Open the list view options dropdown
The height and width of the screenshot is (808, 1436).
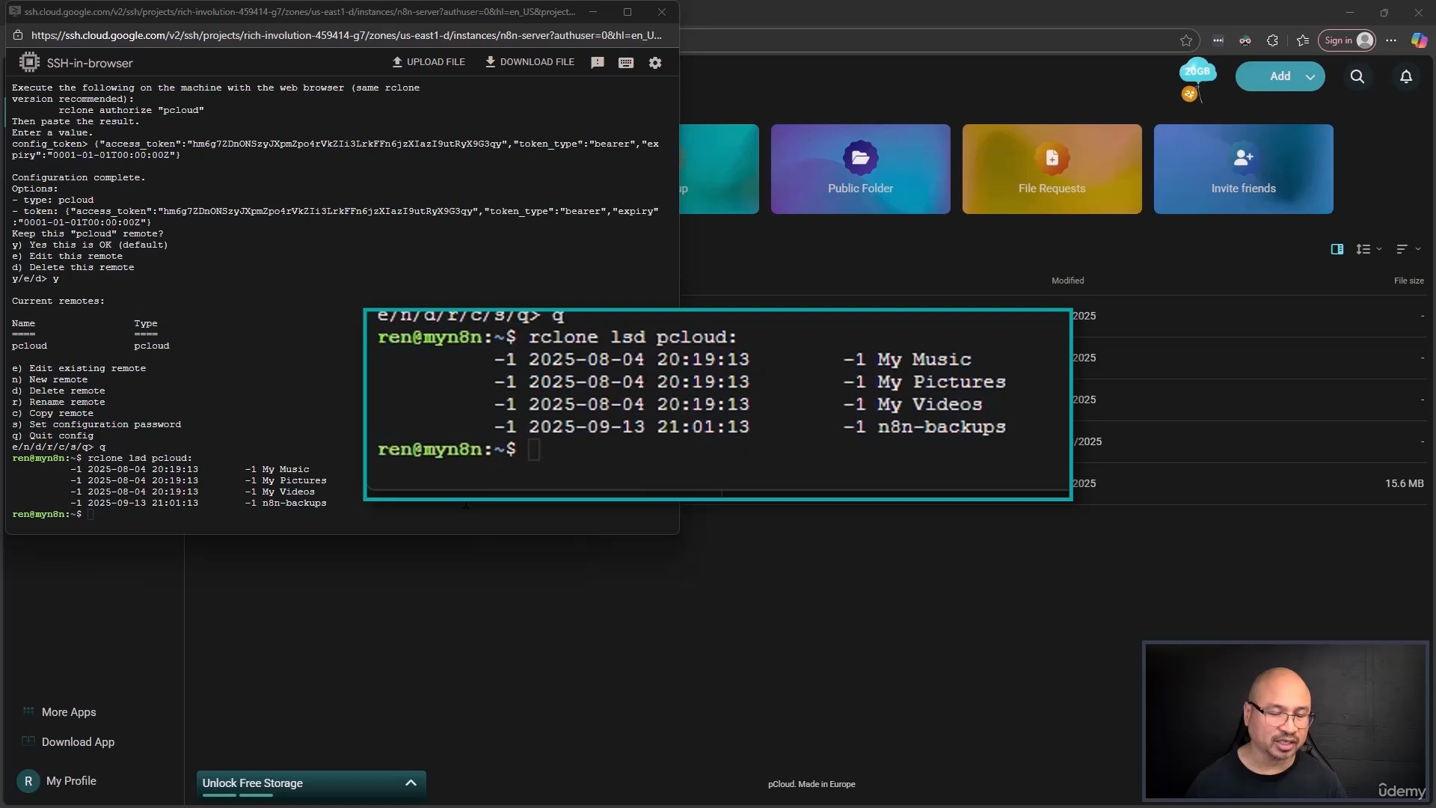point(1368,249)
